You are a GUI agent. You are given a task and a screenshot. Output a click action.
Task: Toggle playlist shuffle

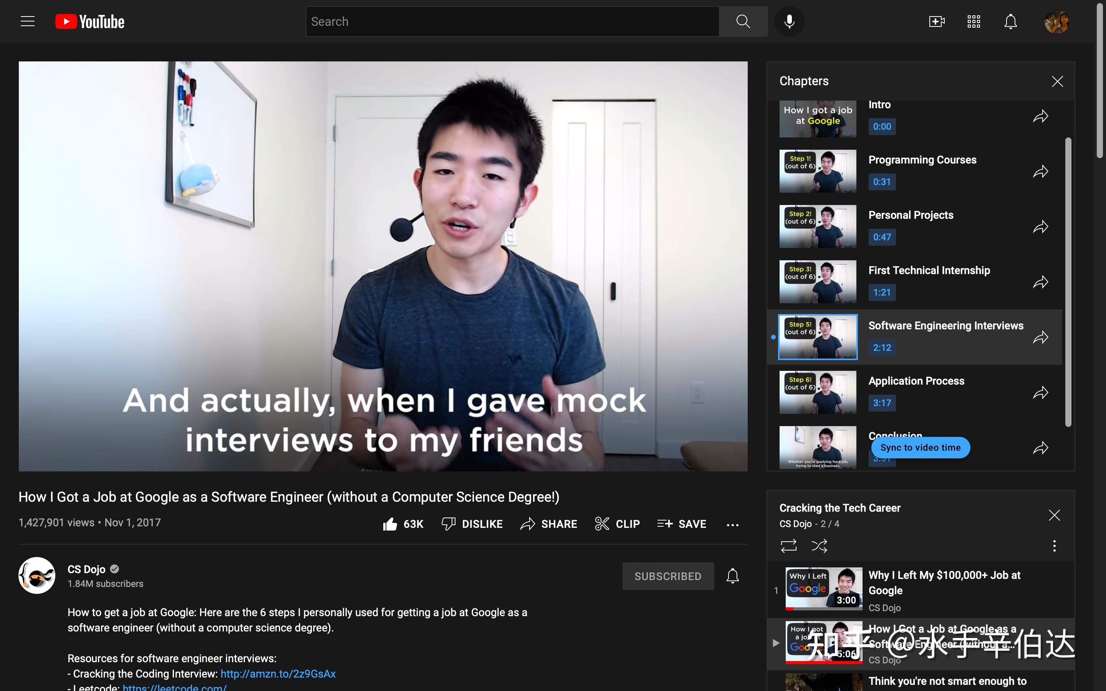819,546
